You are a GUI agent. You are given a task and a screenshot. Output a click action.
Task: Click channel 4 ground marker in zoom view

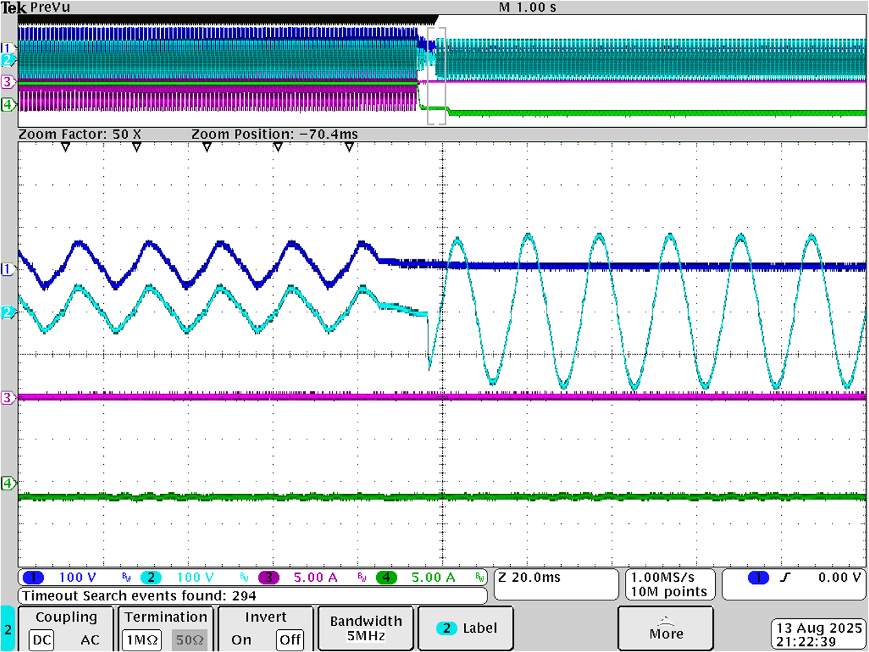click(x=9, y=483)
